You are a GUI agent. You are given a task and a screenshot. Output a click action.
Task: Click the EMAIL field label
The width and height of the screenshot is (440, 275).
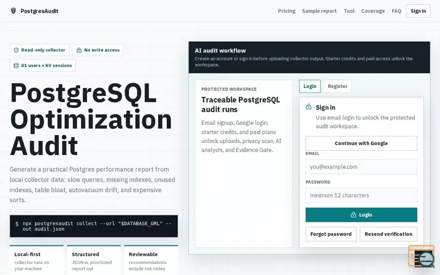tap(312, 154)
